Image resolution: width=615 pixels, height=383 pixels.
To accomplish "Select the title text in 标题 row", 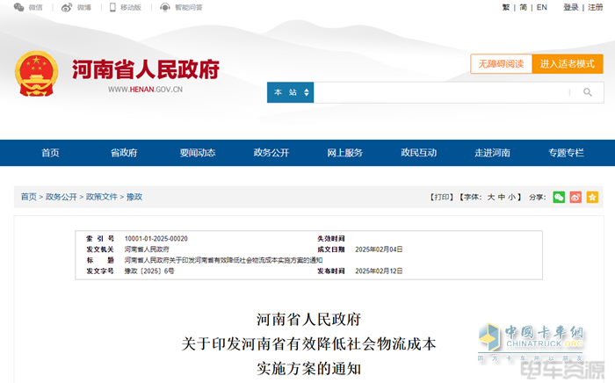I will coord(223,260).
